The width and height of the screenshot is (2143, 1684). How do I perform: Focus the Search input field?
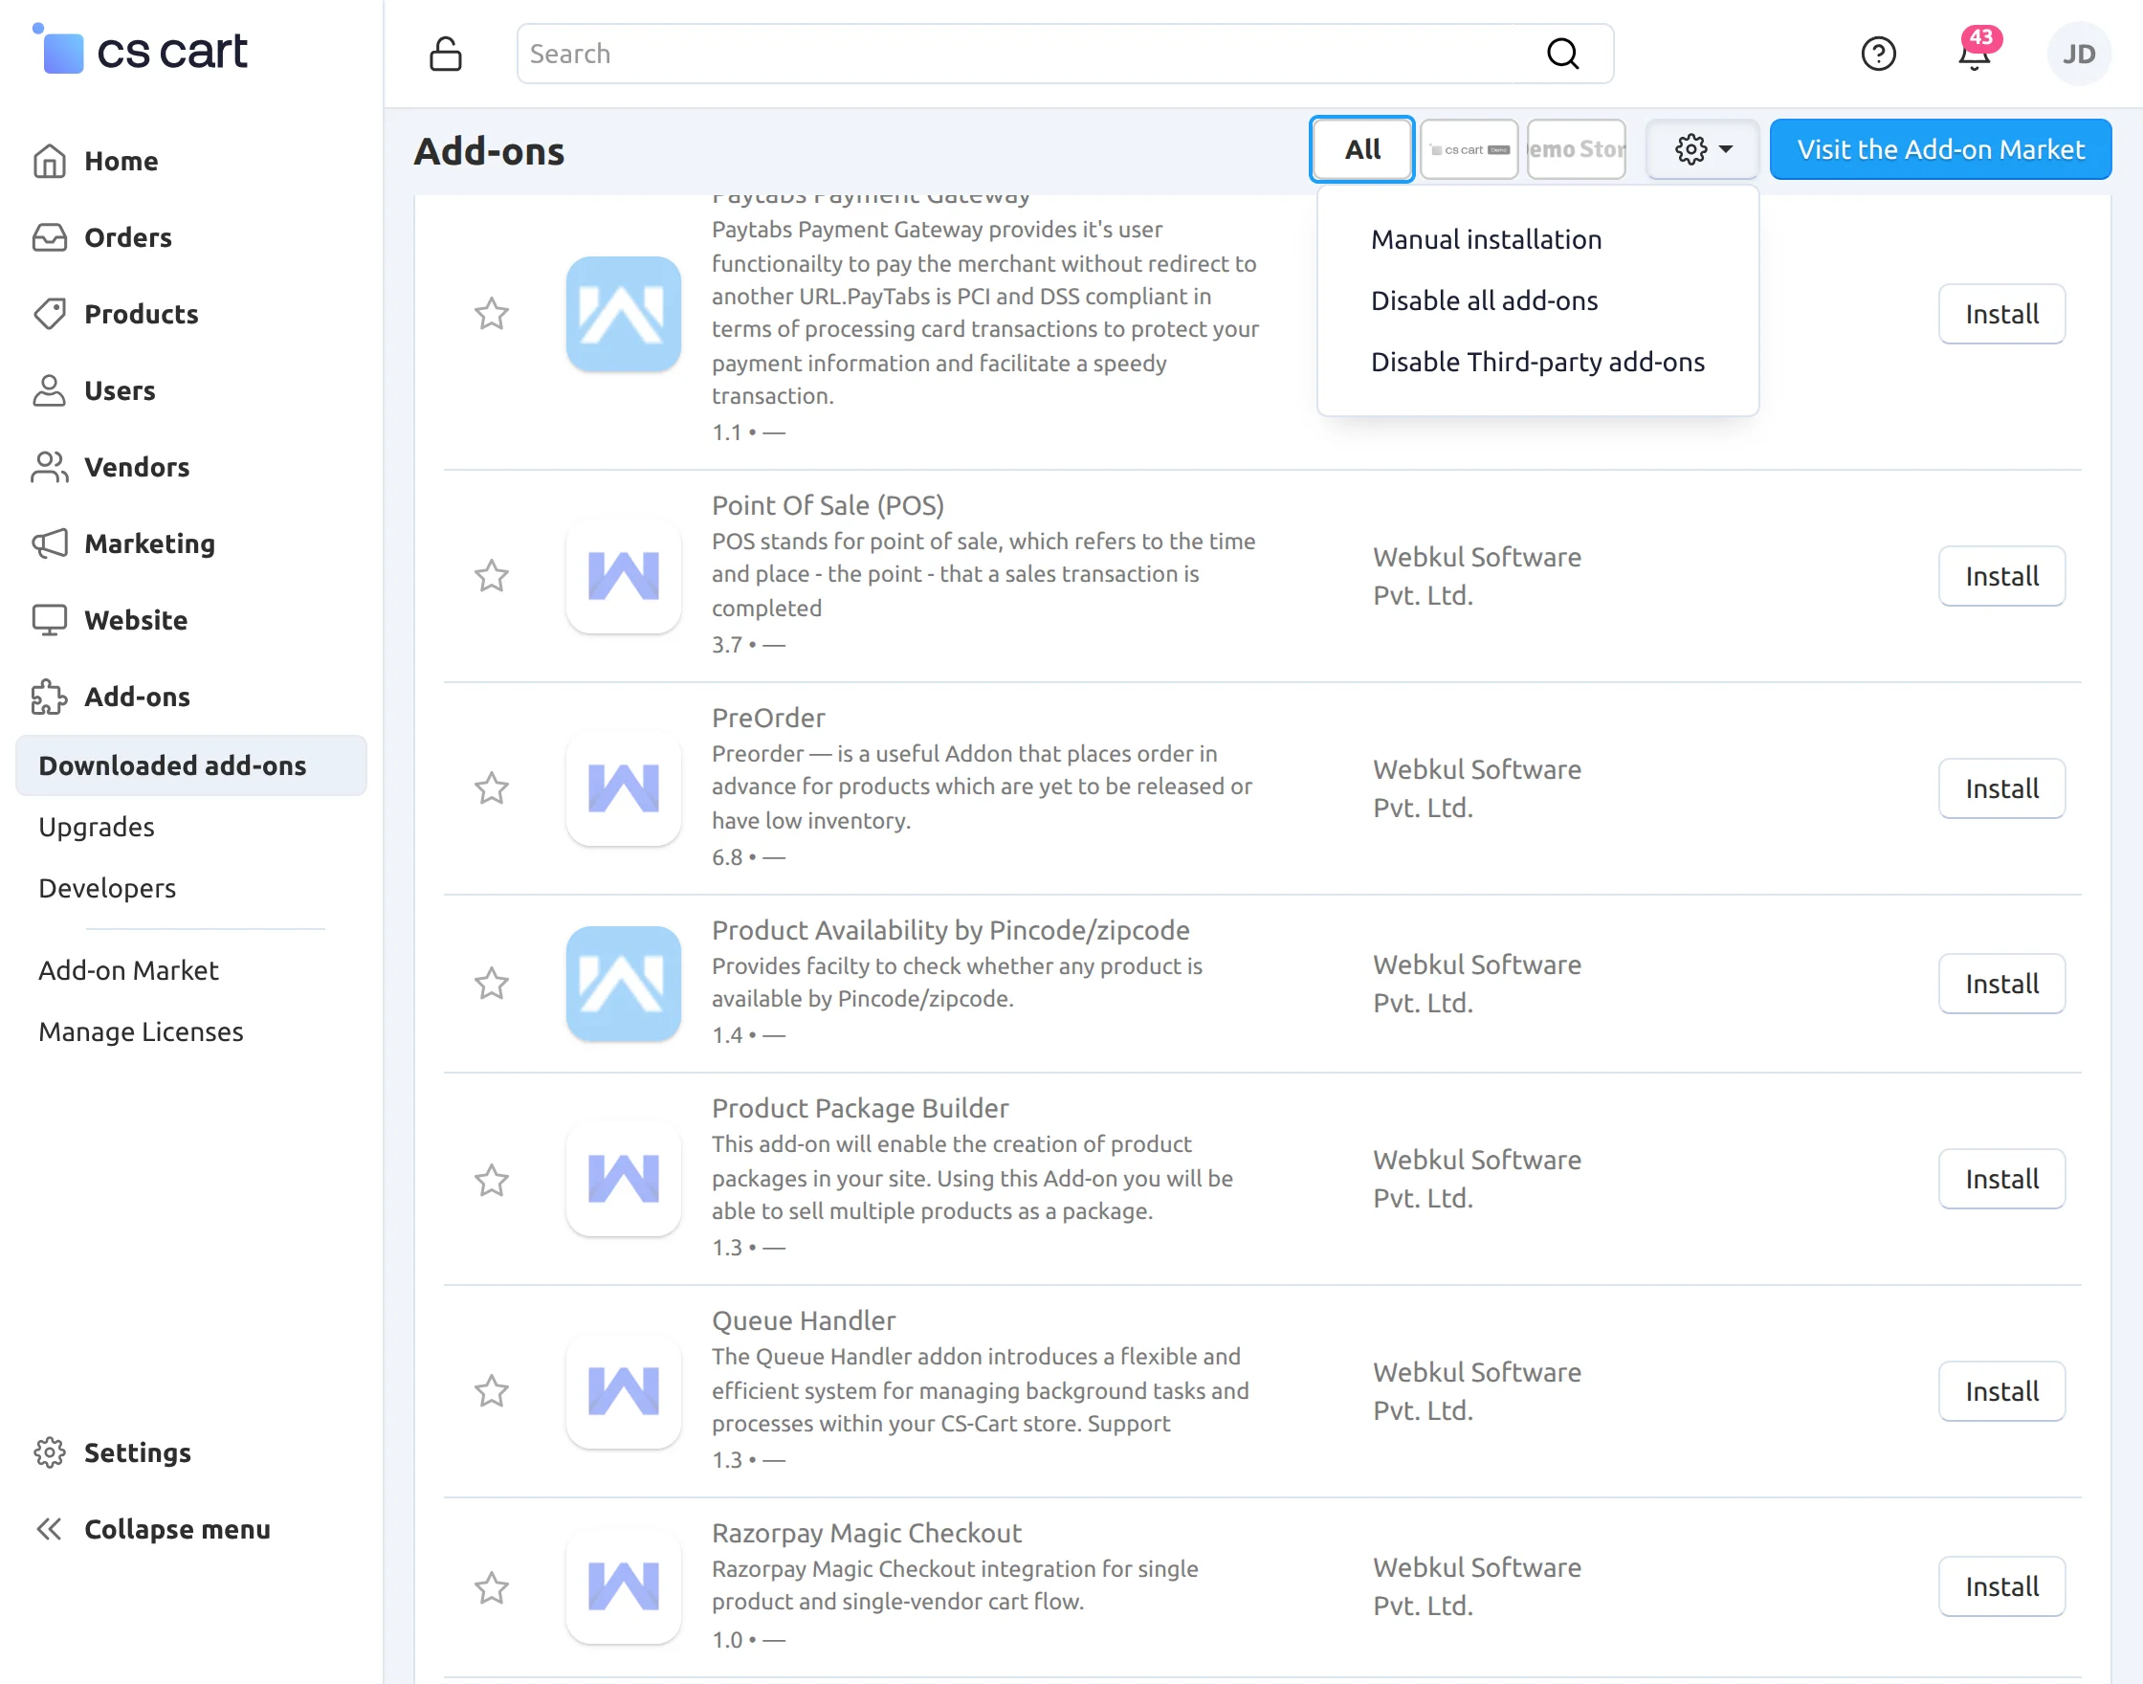[x=1065, y=54]
